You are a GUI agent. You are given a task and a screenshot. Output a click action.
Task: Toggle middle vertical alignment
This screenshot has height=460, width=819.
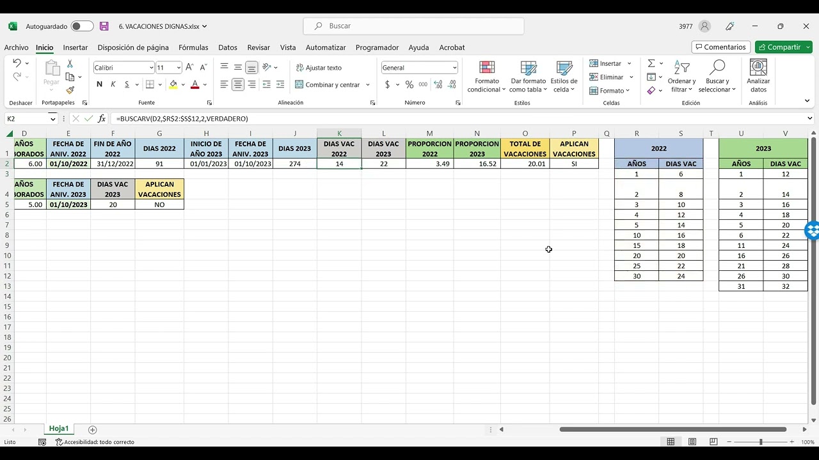pyautogui.click(x=238, y=67)
